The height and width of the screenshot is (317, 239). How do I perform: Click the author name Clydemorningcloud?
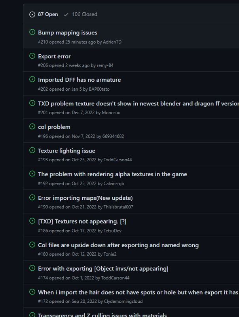(x=123, y=302)
